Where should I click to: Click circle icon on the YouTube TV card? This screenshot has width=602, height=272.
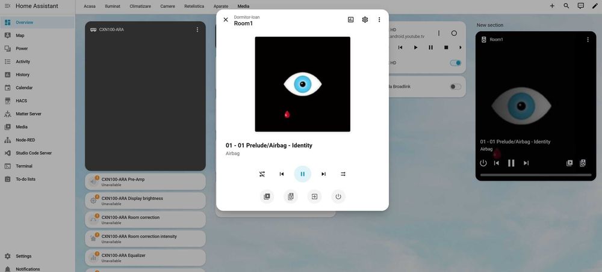(x=454, y=34)
